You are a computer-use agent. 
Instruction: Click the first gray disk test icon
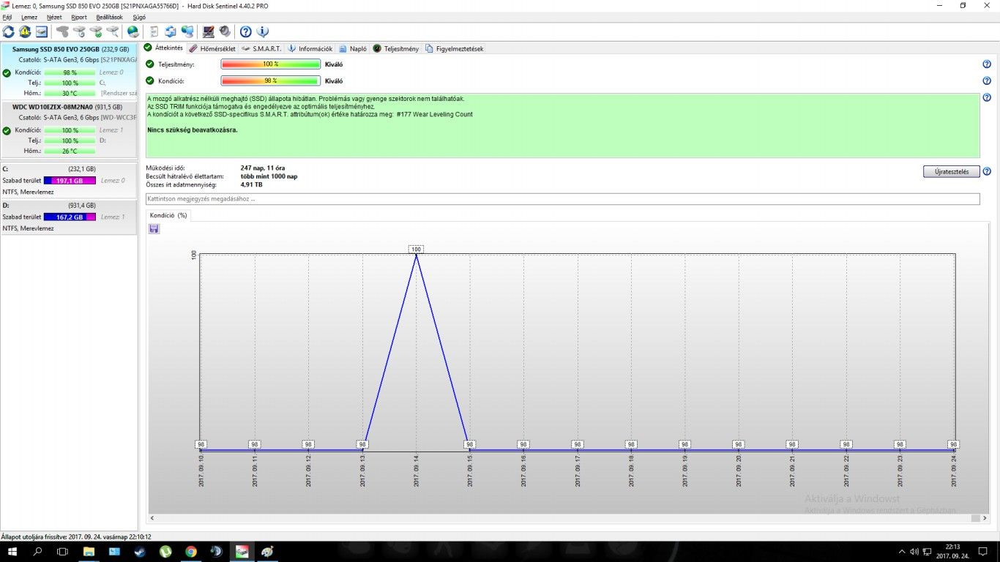(63, 31)
